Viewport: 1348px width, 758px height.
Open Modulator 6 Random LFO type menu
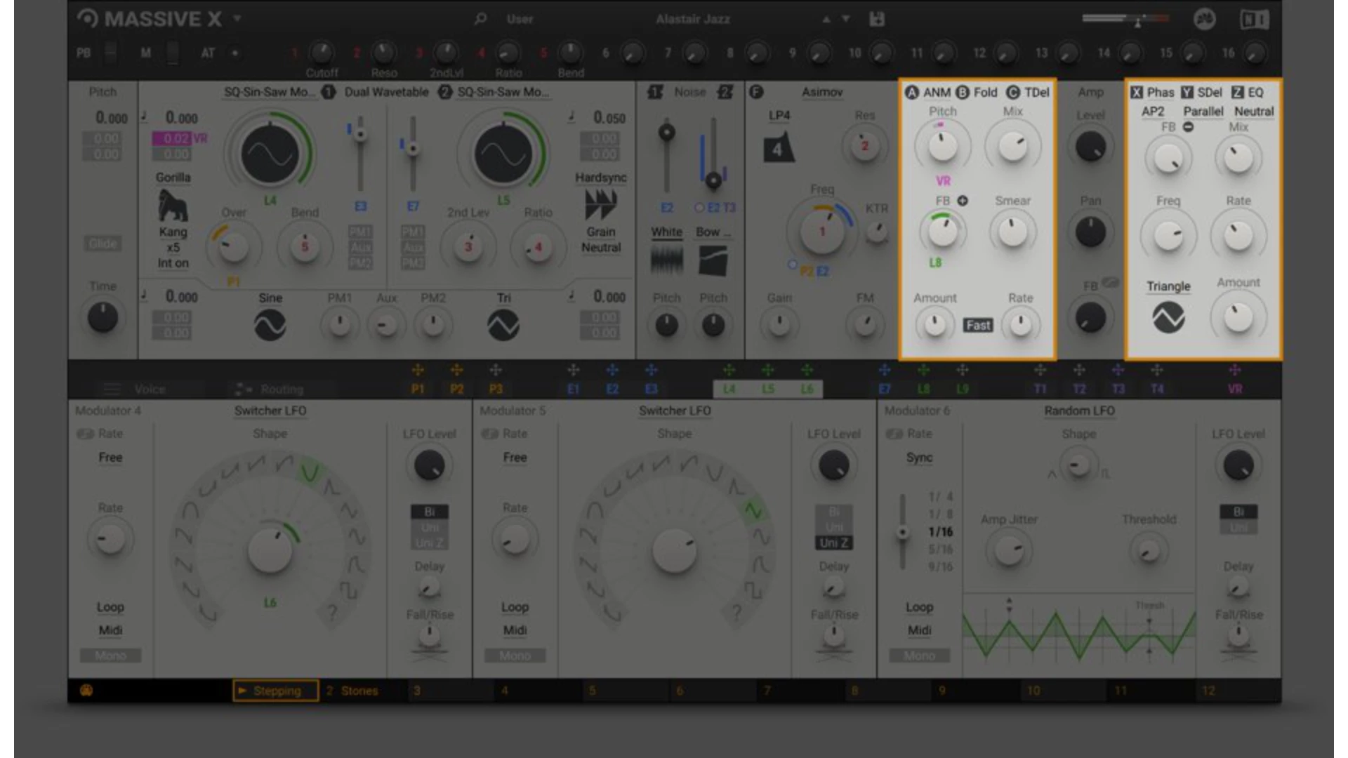[x=1079, y=411]
